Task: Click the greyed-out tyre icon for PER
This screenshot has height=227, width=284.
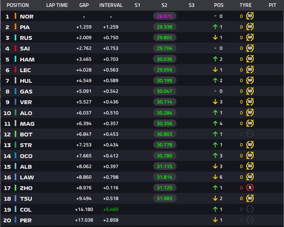Action: pos(250,220)
